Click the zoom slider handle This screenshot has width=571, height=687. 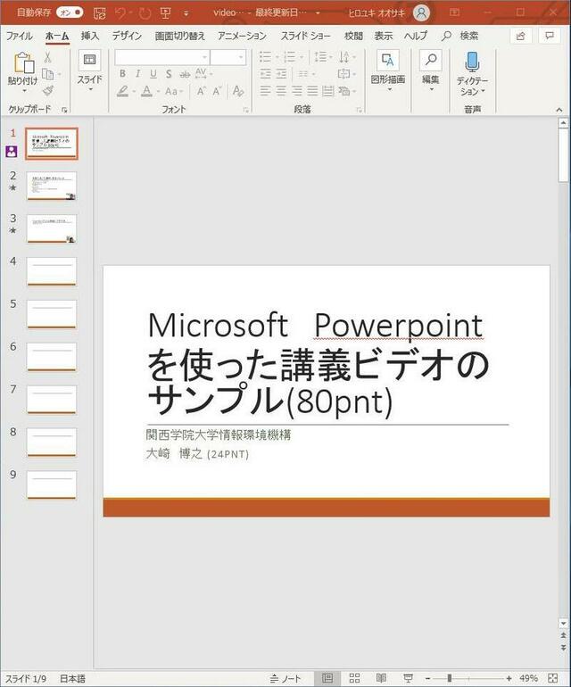click(449, 678)
